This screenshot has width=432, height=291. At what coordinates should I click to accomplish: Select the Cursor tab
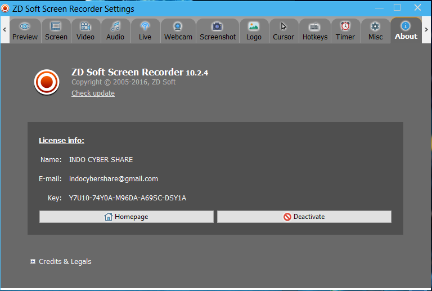click(283, 31)
